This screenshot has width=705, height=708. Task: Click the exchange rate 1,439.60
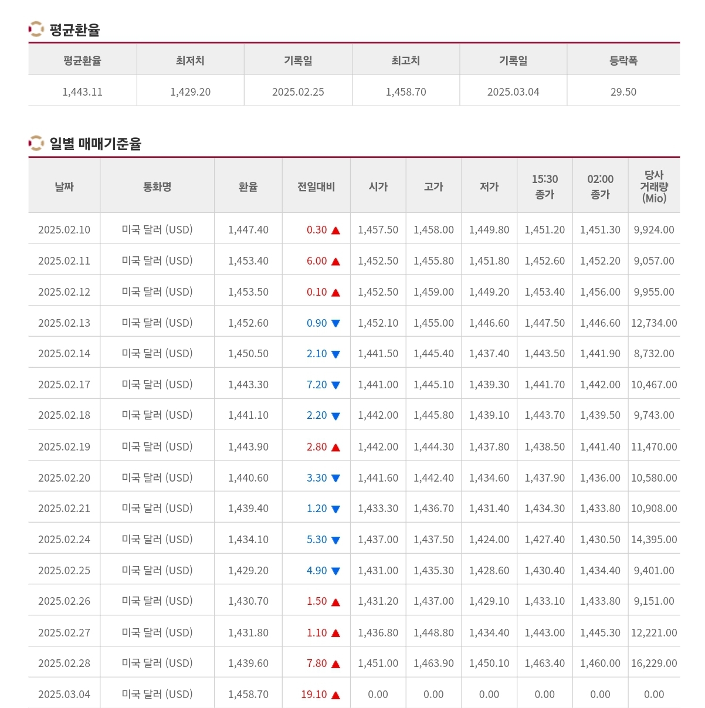pos(248,663)
